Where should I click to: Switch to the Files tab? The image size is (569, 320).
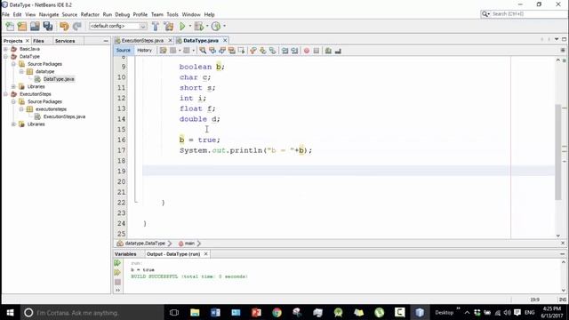(x=38, y=41)
